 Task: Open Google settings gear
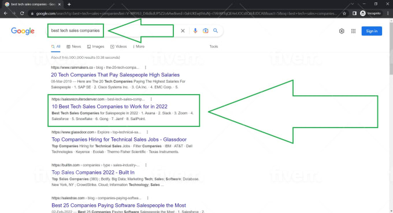(x=342, y=31)
